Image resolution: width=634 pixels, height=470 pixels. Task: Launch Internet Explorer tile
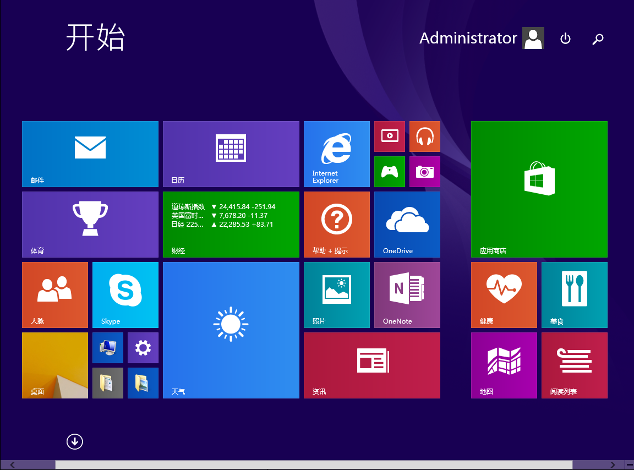337,154
